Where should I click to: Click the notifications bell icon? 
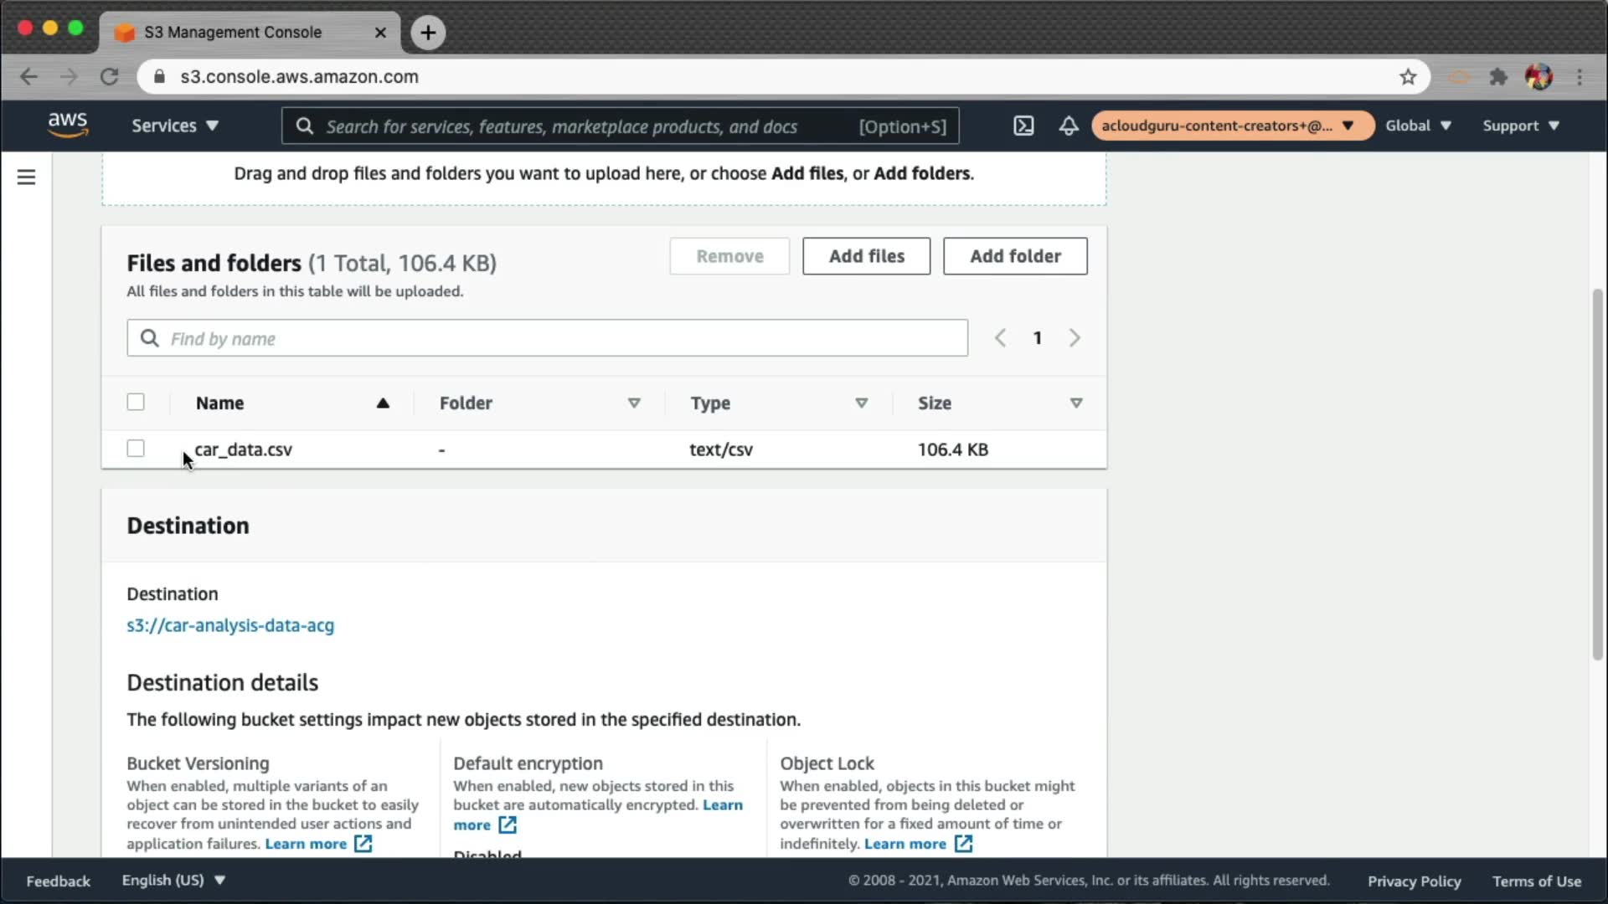[1069, 126]
